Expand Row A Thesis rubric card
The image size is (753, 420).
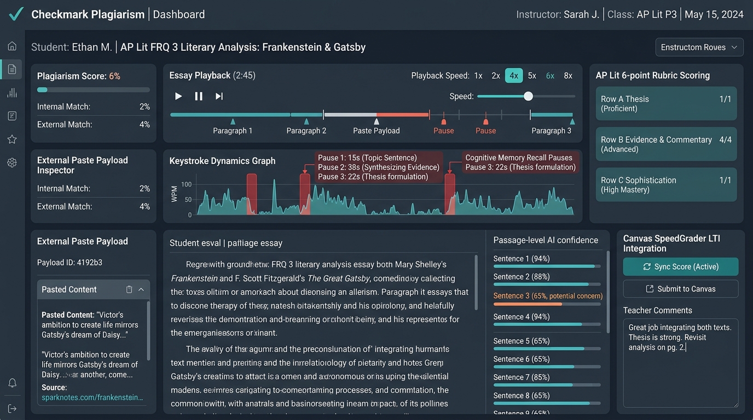tap(666, 103)
